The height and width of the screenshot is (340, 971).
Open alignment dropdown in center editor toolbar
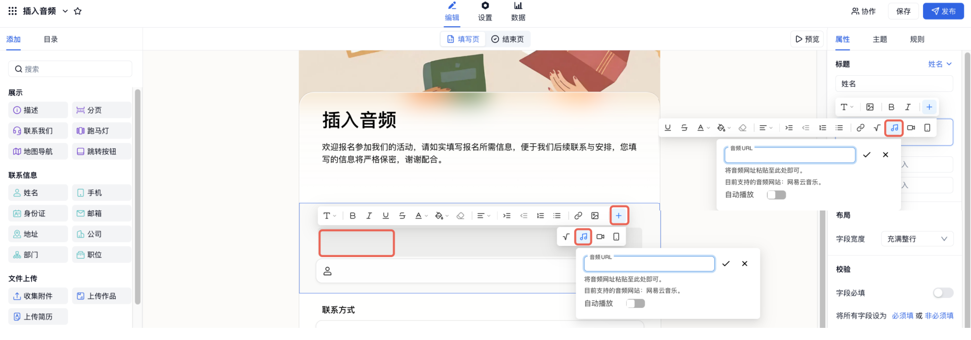click(x=484, y=216)
